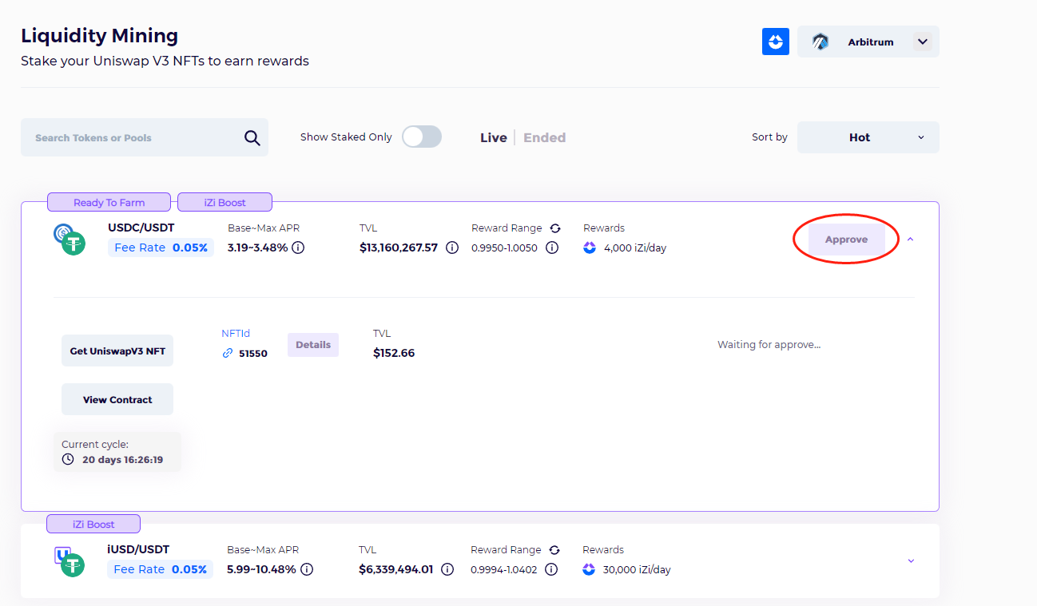
Task: Toggle the Show Staked Only switch
Action: (421, 137)
